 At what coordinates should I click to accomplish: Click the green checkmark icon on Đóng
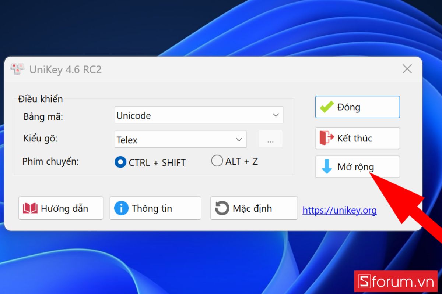pos(327,107)
